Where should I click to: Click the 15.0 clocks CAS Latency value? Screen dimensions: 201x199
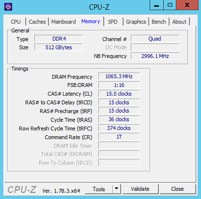[119, 94]
